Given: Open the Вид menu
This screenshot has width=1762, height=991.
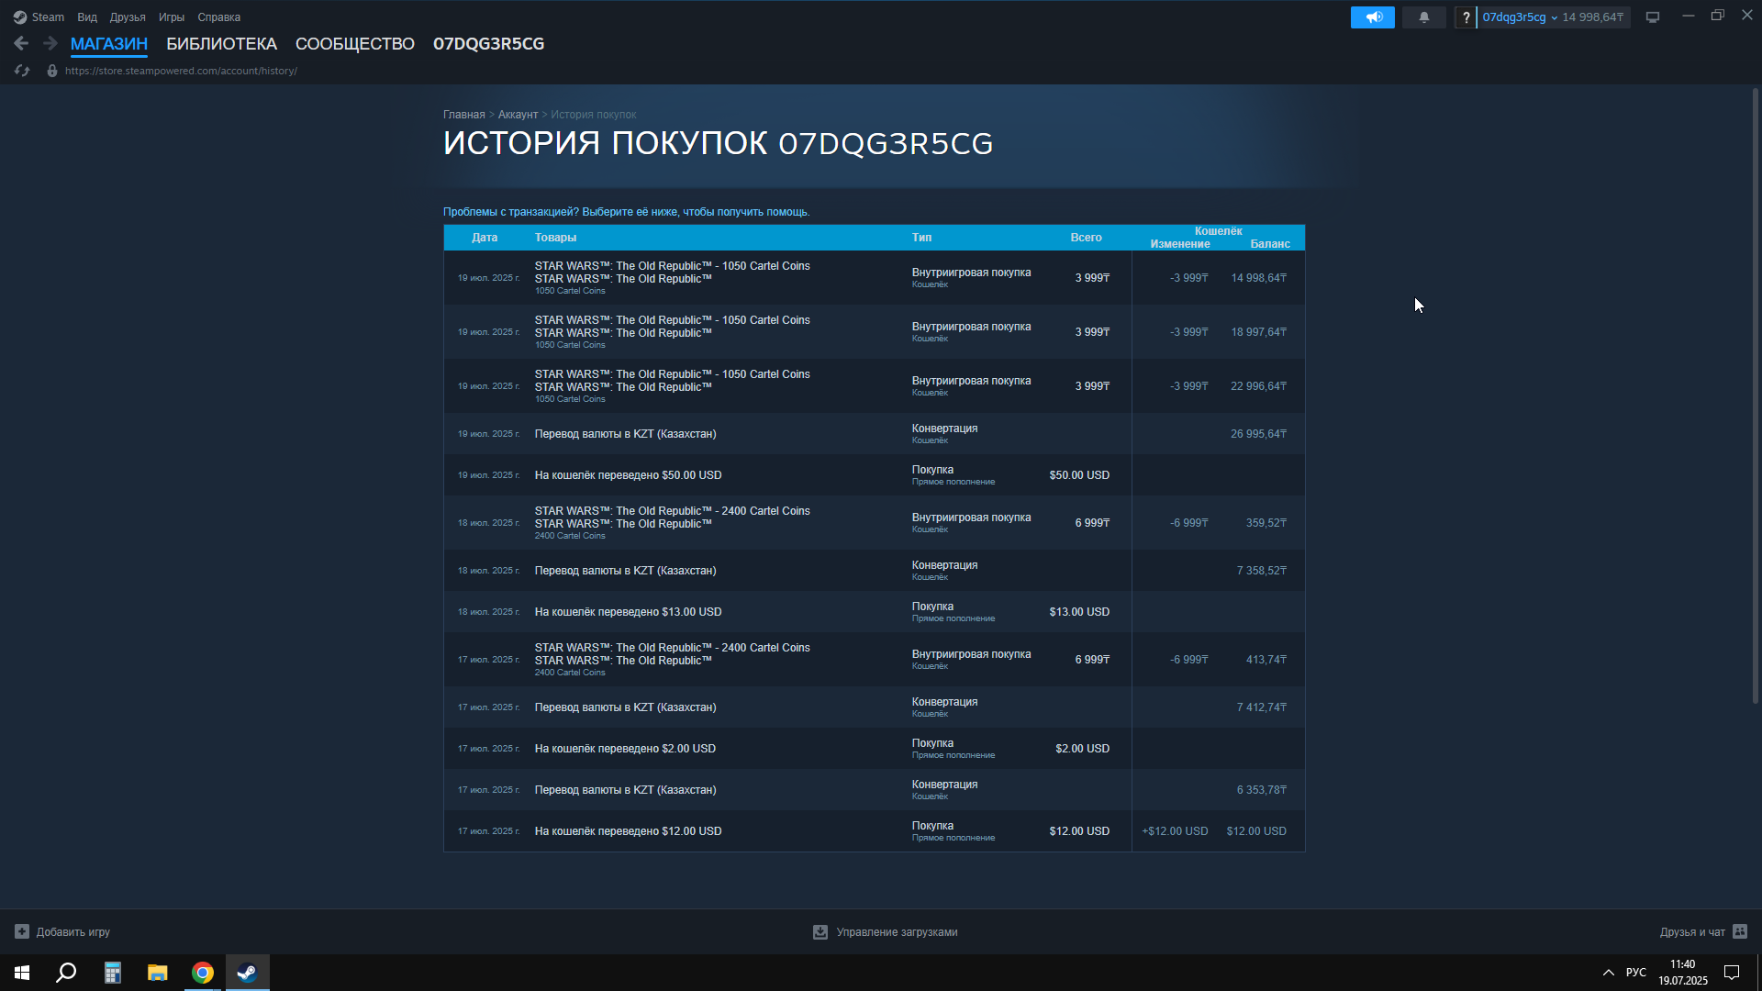Looking at the screenshot, I should 87,17.
